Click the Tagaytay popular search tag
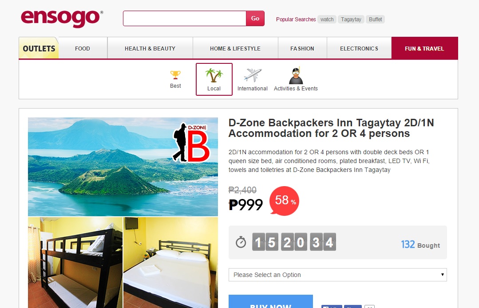 coord(351,19)
